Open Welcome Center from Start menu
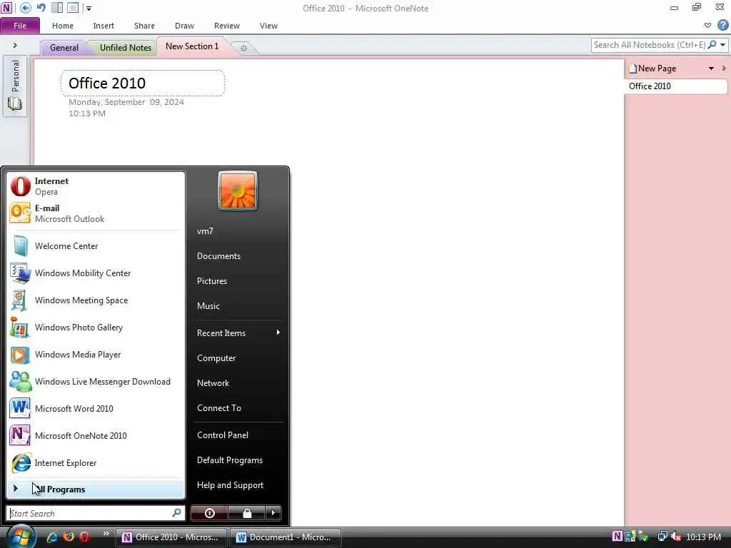Image resolution: width=731 pixels, height=548 pixels. 95,246
